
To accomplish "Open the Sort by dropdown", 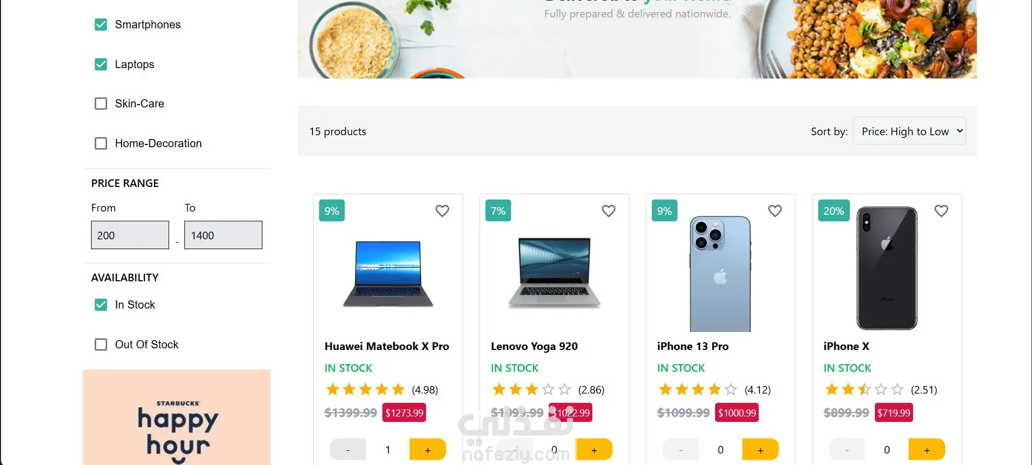I will (909, 131).
